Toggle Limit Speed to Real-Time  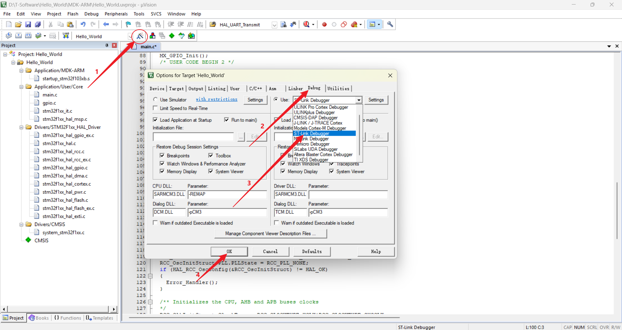(x=156, y=108)
